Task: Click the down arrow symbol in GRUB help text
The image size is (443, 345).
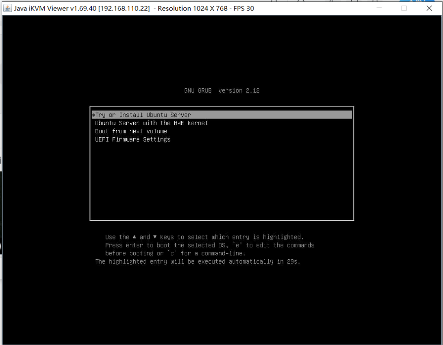Action: coord(155,237)
